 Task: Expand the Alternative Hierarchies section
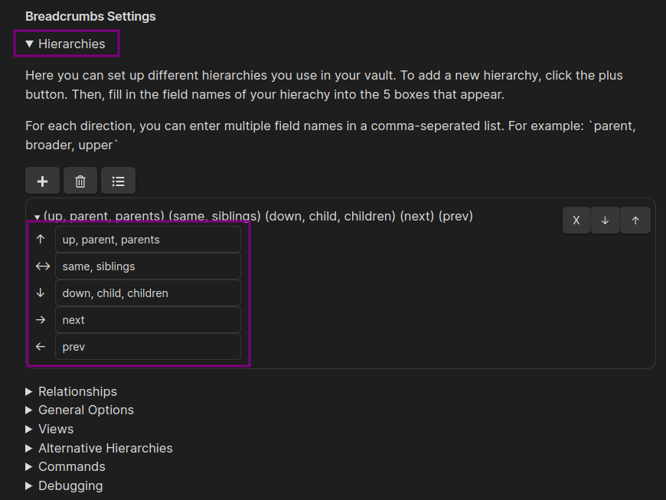(99, 448)
